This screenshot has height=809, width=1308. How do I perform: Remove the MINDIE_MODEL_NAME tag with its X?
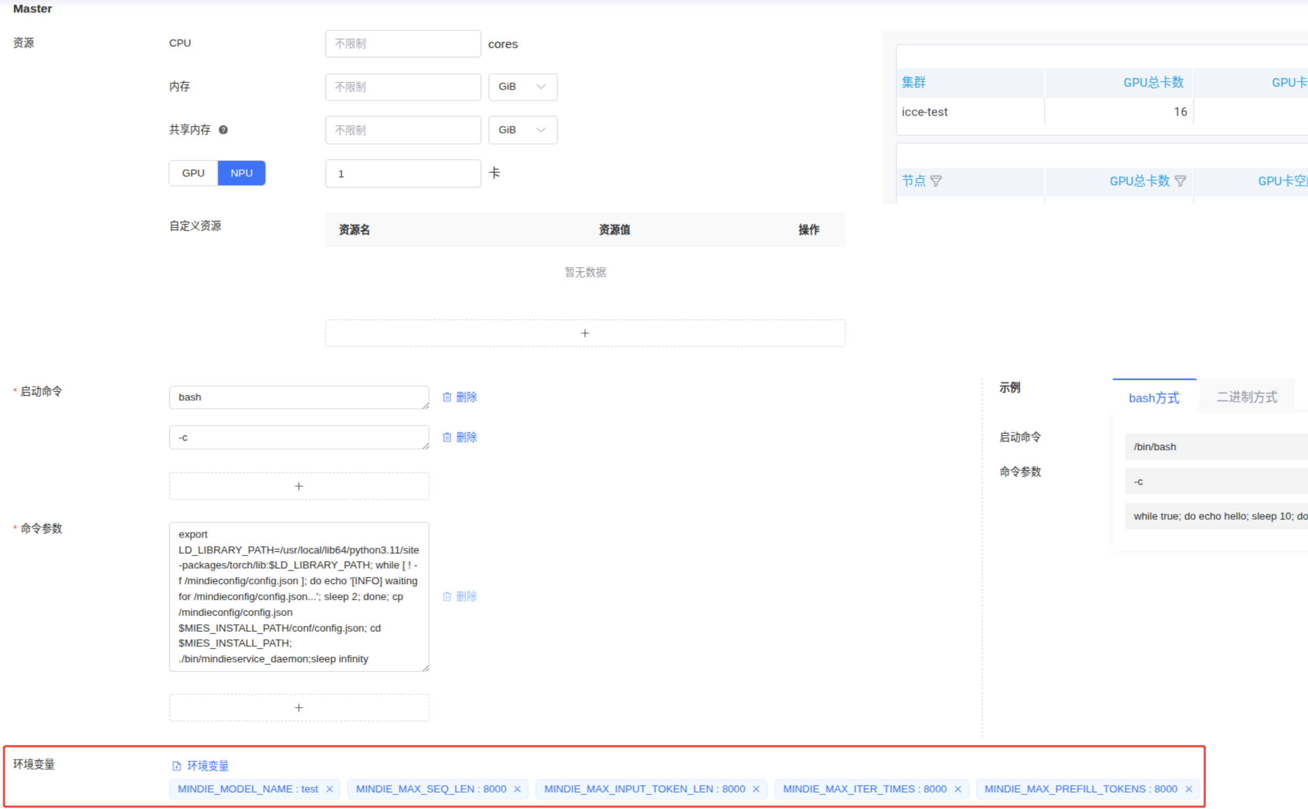point(329,789)
